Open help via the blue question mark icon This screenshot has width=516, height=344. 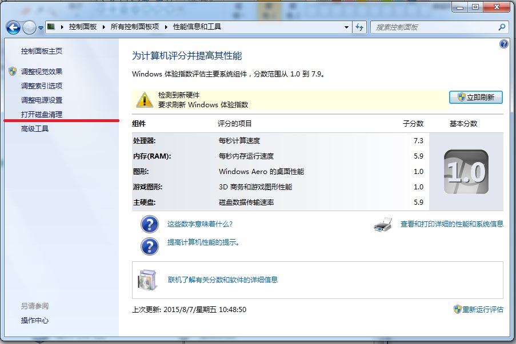click(x=503, y=44)
